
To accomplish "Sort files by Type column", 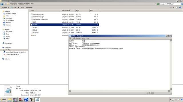I will click(82, 11).
